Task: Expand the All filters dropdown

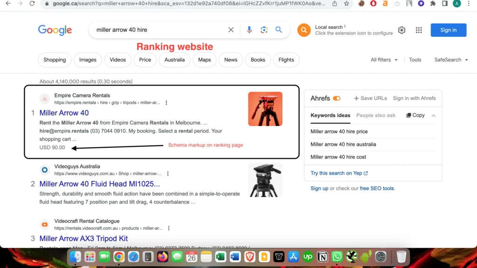Action: [384, 60]
